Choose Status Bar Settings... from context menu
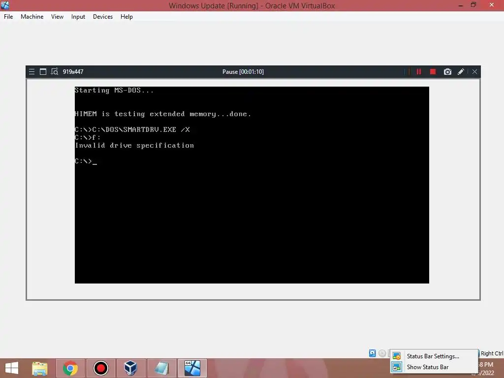The width and height of the screenshot is (504, 378). [434, 356]
